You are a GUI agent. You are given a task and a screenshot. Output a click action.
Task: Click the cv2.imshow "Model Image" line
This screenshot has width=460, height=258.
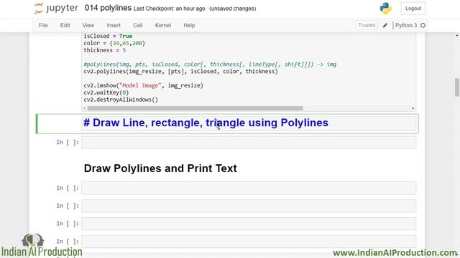[144, 86]
